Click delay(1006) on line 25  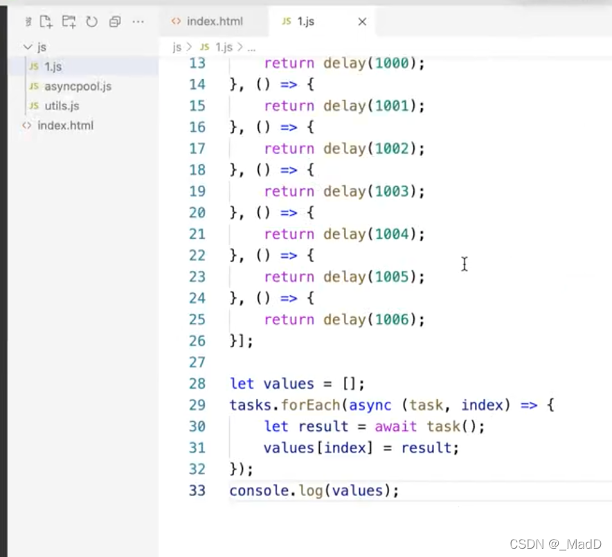370,319
